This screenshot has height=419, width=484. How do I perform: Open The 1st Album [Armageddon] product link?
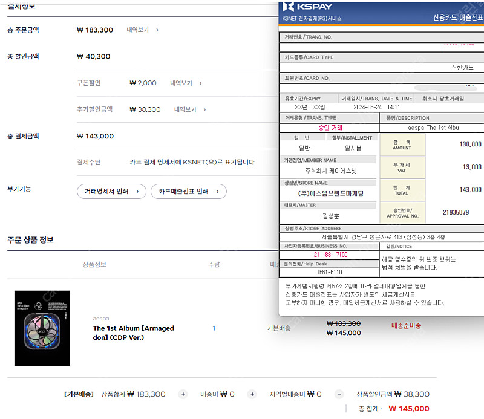click(x=133, y=333)
